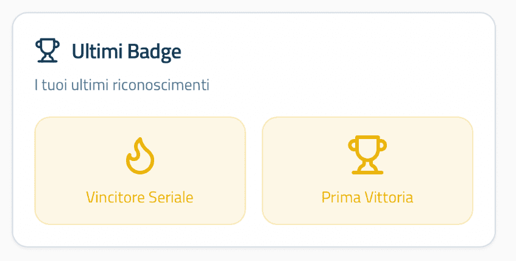Click the Prima Vittoria label text
Image resolution: width=516 pixels, height=261 pixels.
click(x=367, y=198)
